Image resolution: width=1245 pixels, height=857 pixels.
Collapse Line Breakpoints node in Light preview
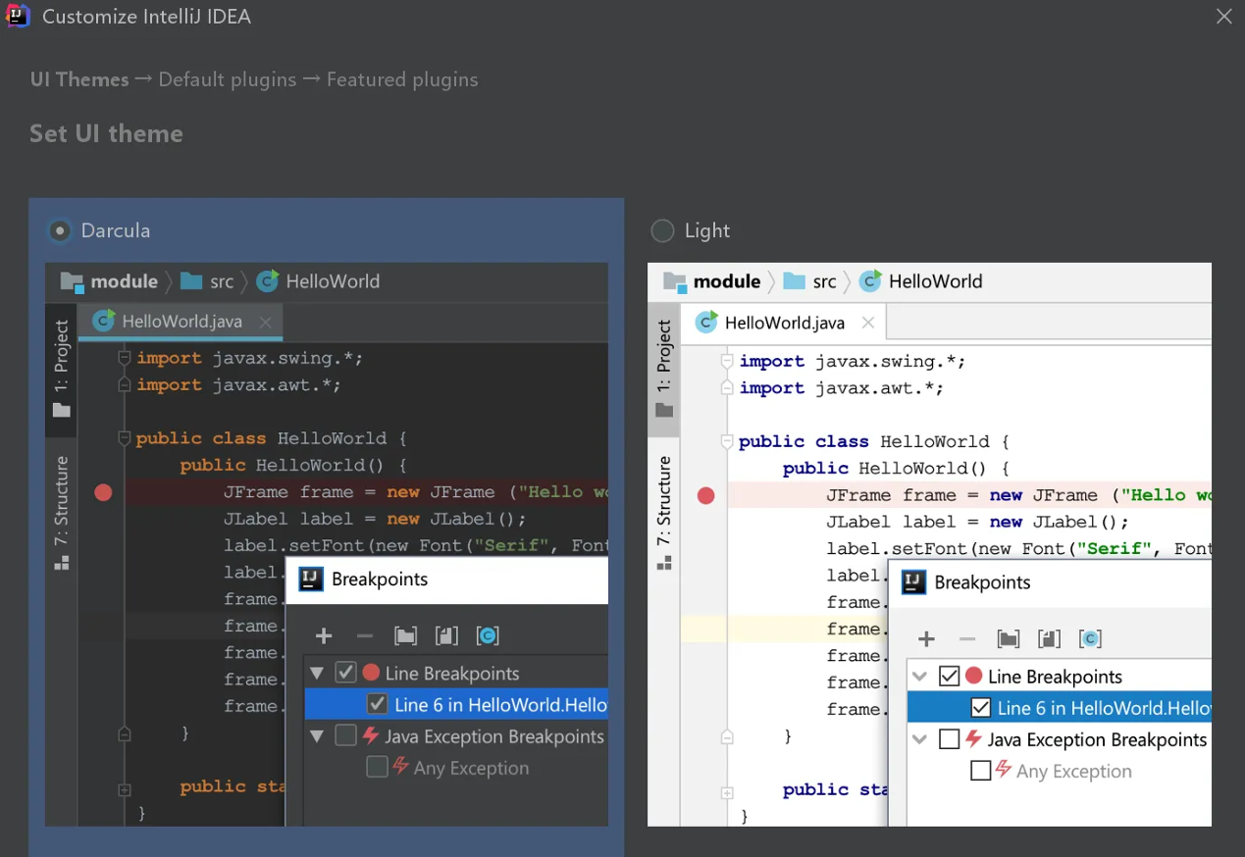(x=919, y=677)
